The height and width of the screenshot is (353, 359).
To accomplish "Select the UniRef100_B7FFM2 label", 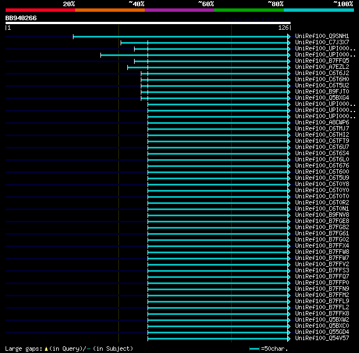I will pos(322,295).
